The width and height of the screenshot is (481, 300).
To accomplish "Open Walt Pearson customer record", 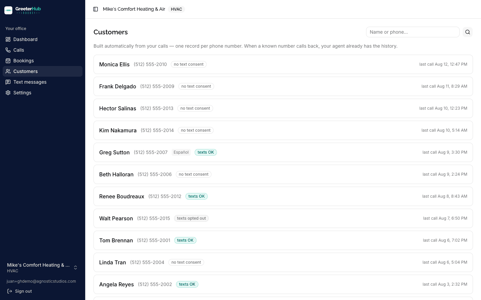I will [x=283, y=218].
